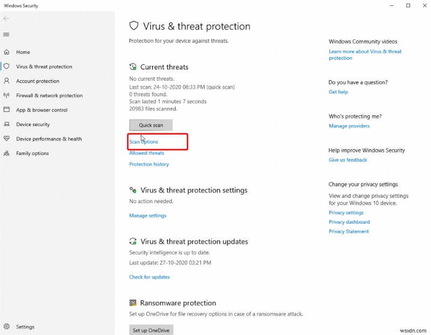431x335 pixels.
Task: Click the App & browser control icon
Action: pyautogui.click(x=6, y=110)
